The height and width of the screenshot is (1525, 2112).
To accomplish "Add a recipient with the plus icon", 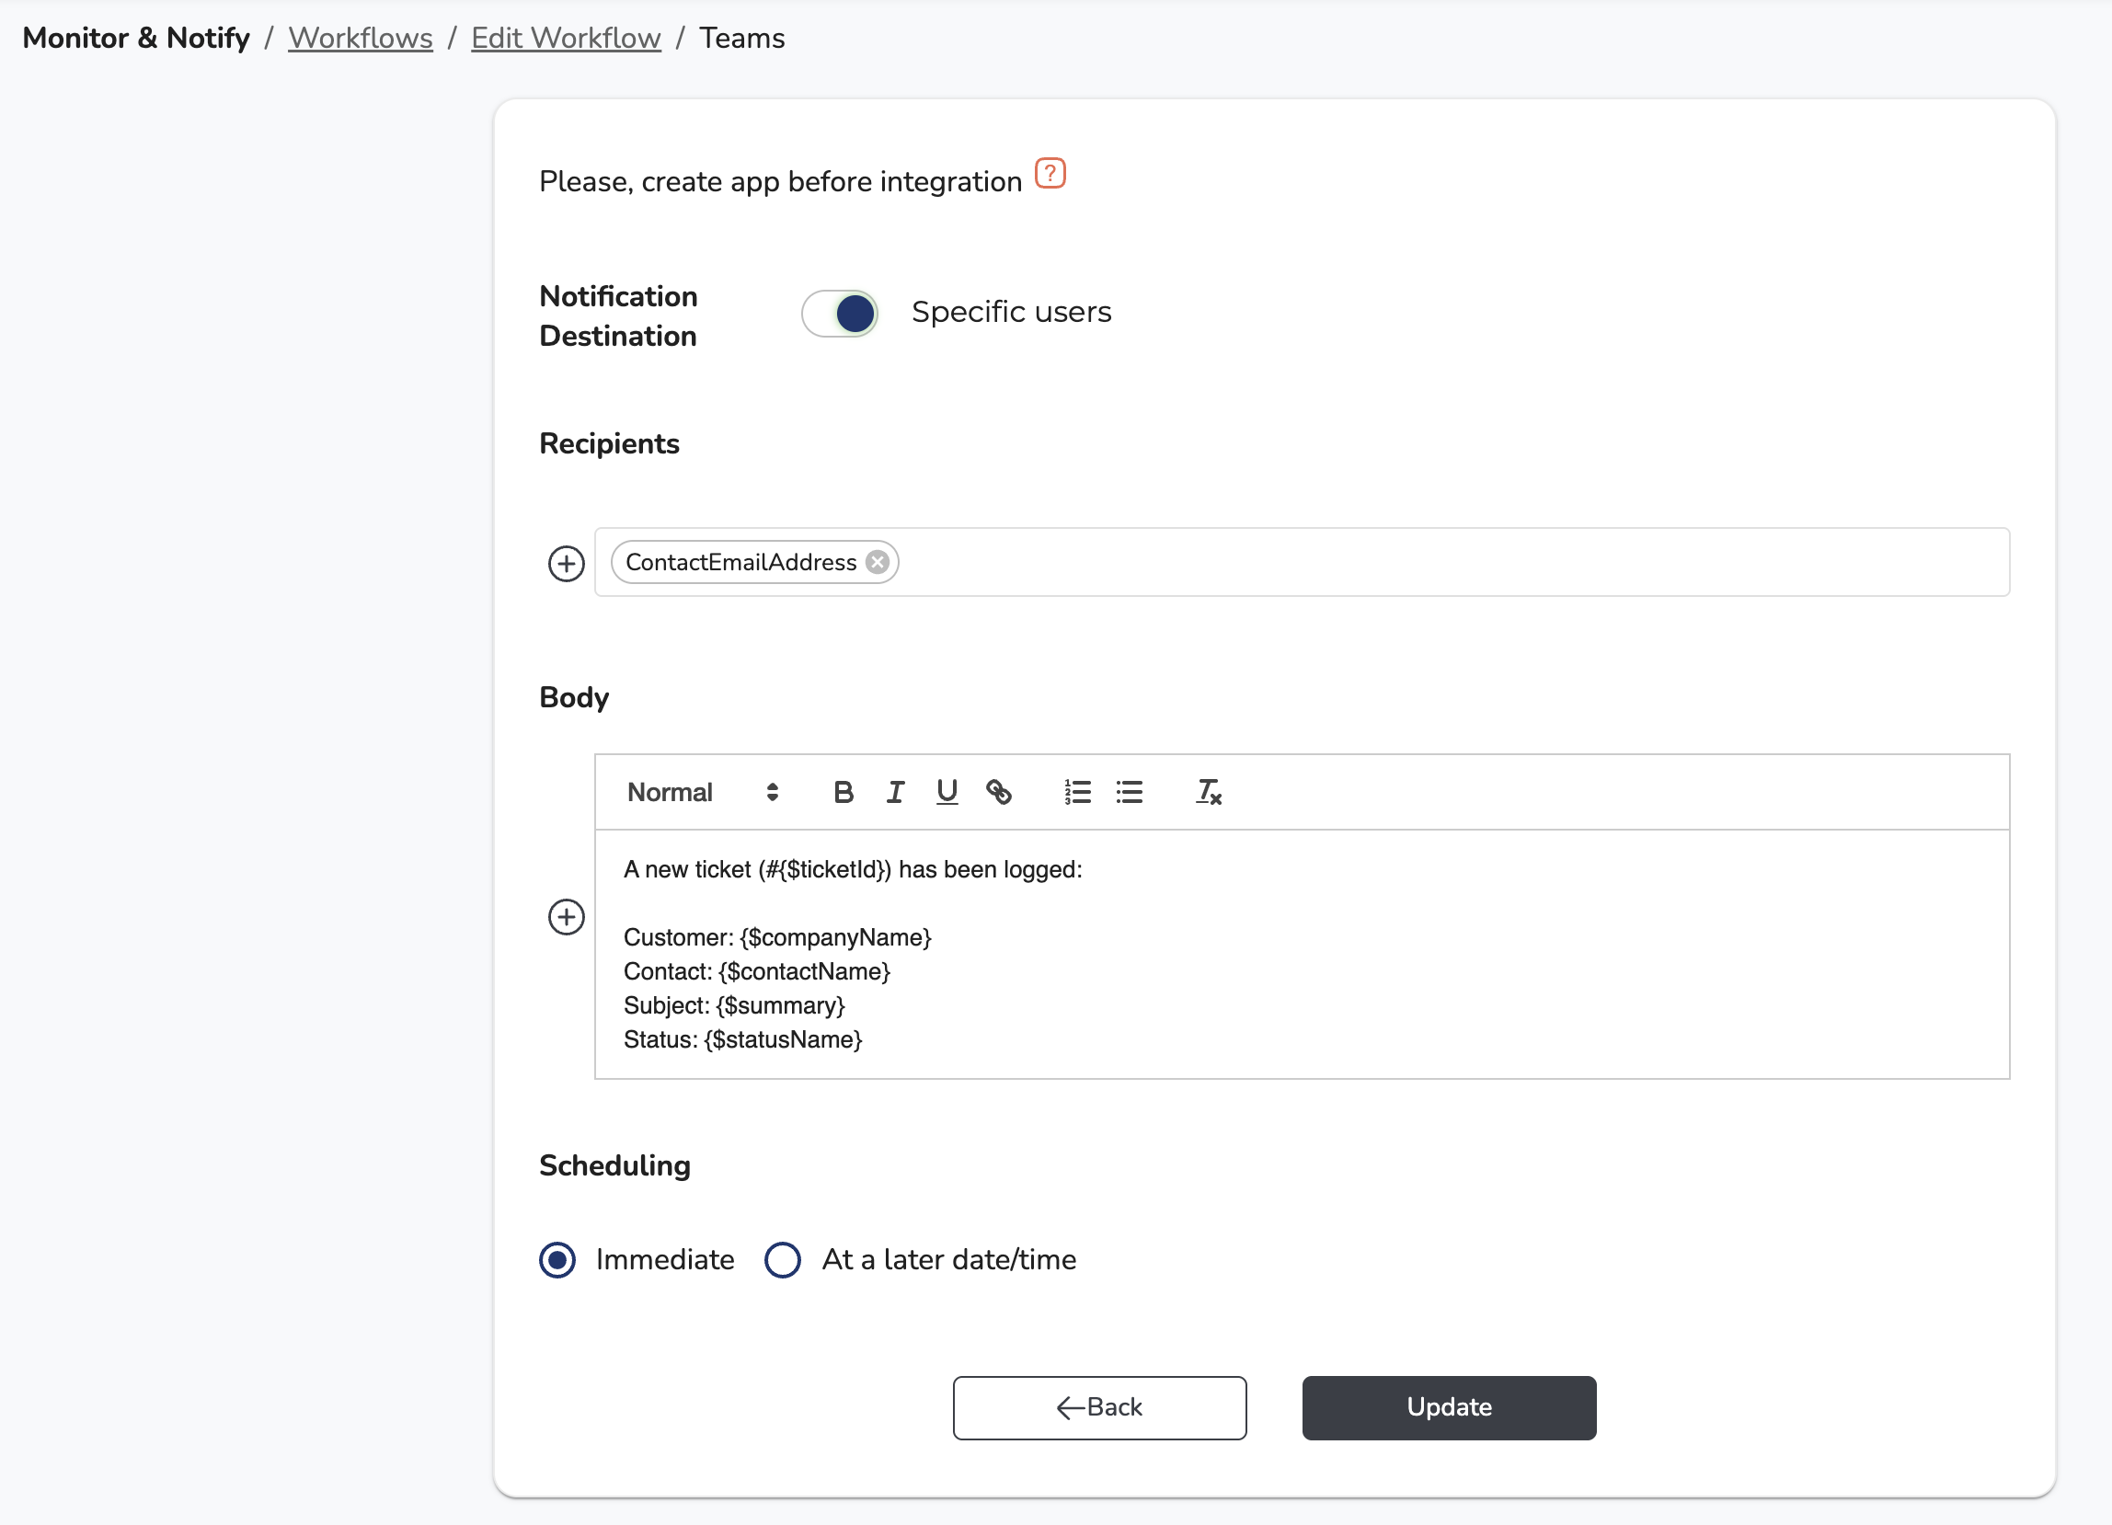I will (565, 563).
